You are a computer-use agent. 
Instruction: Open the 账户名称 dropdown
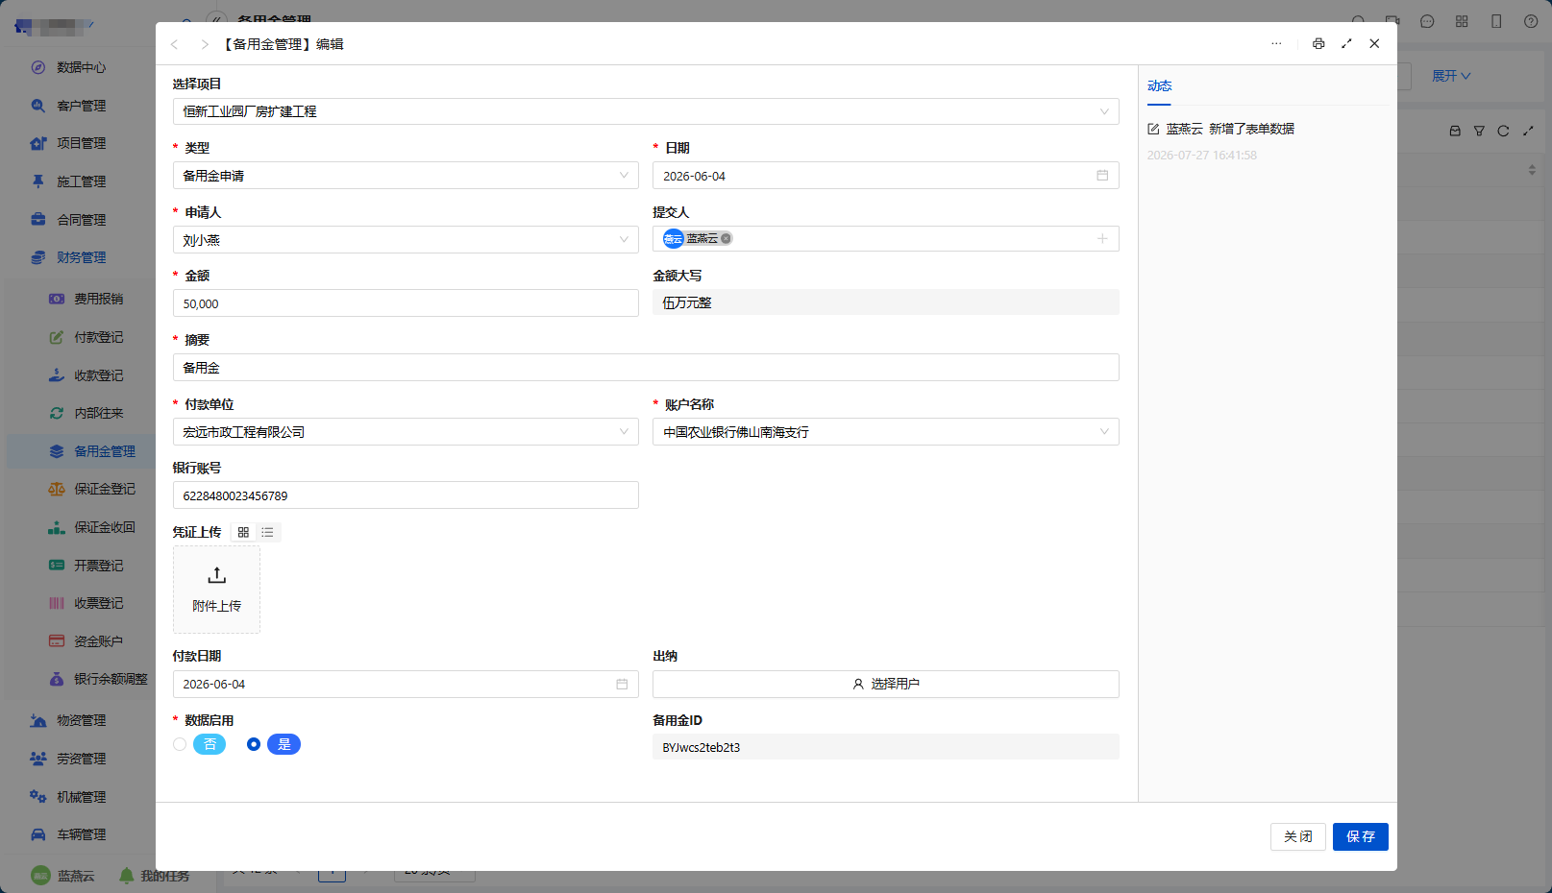(x=886, y=432)
